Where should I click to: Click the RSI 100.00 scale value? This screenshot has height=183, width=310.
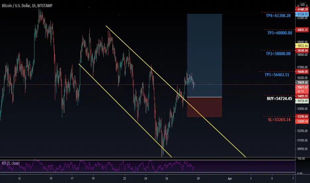(x=301, y=158)
